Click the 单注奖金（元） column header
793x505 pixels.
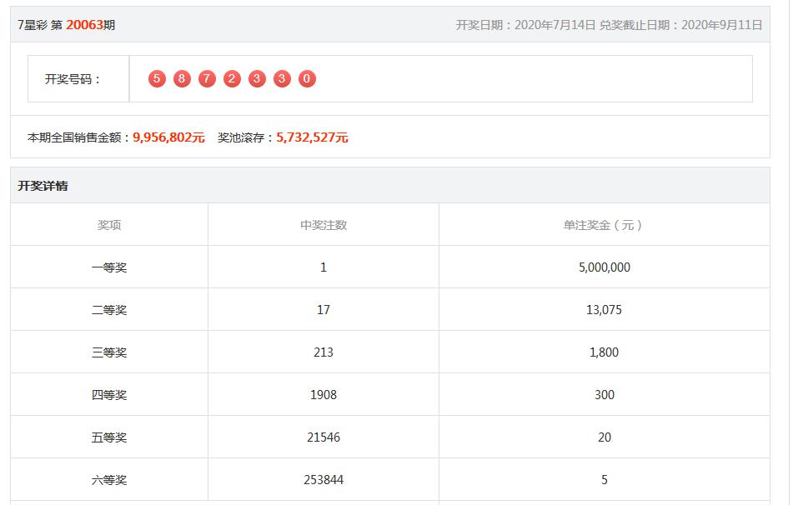pos(604,225)
